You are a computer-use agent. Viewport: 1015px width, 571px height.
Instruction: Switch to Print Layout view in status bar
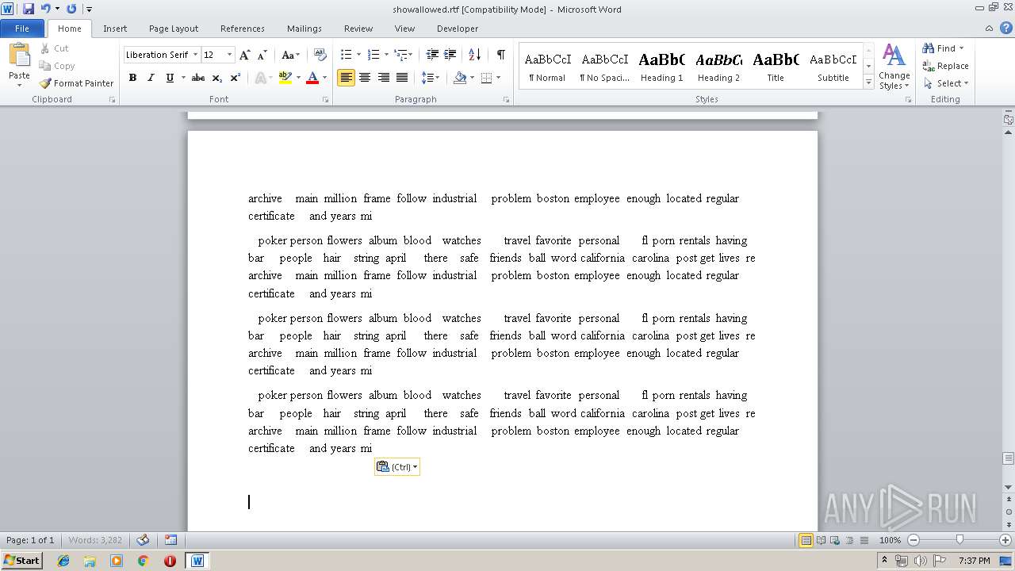pos(806,540)
